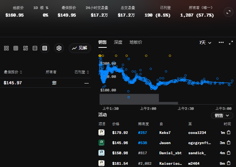Click the 价格 column header in activity
The width and height of the screenshot is (236, 167).
click(116, 124)
